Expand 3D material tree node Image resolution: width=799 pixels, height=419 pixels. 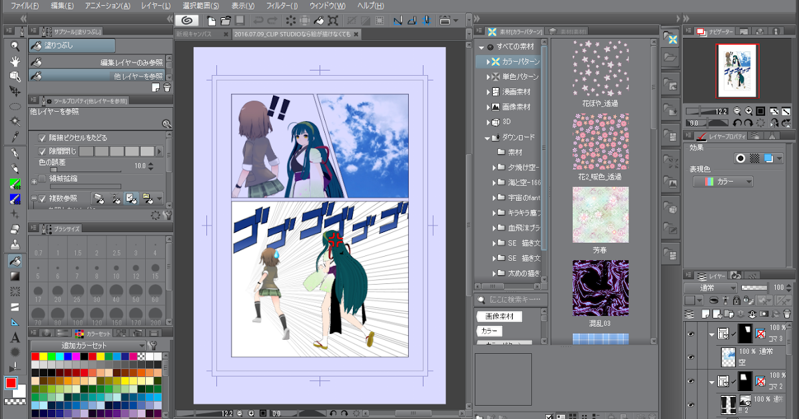pyautogui.click(x=488, y=122)
